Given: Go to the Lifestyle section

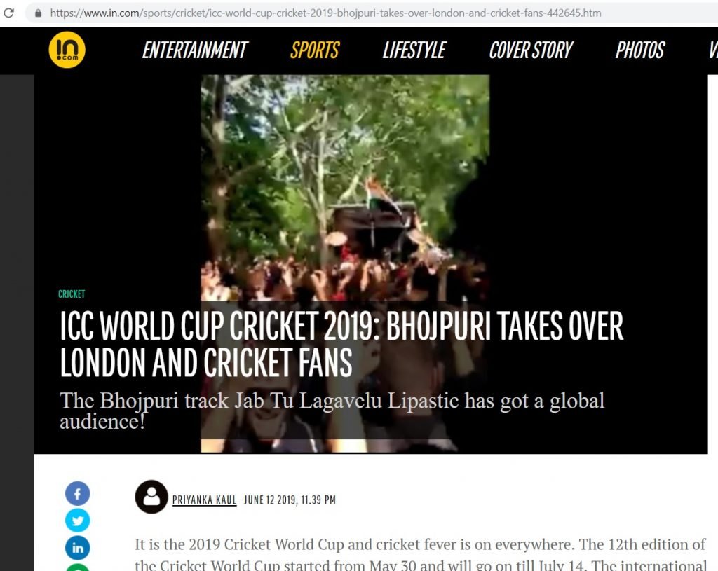Looking at the screenshot, I should click(414, 50).
